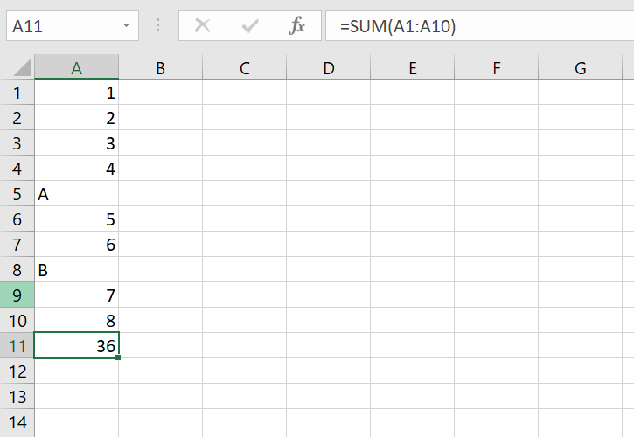Screen dimensions: 634x437
Task: Click the Enter checkmark formula button
Action: click(250, 26)
